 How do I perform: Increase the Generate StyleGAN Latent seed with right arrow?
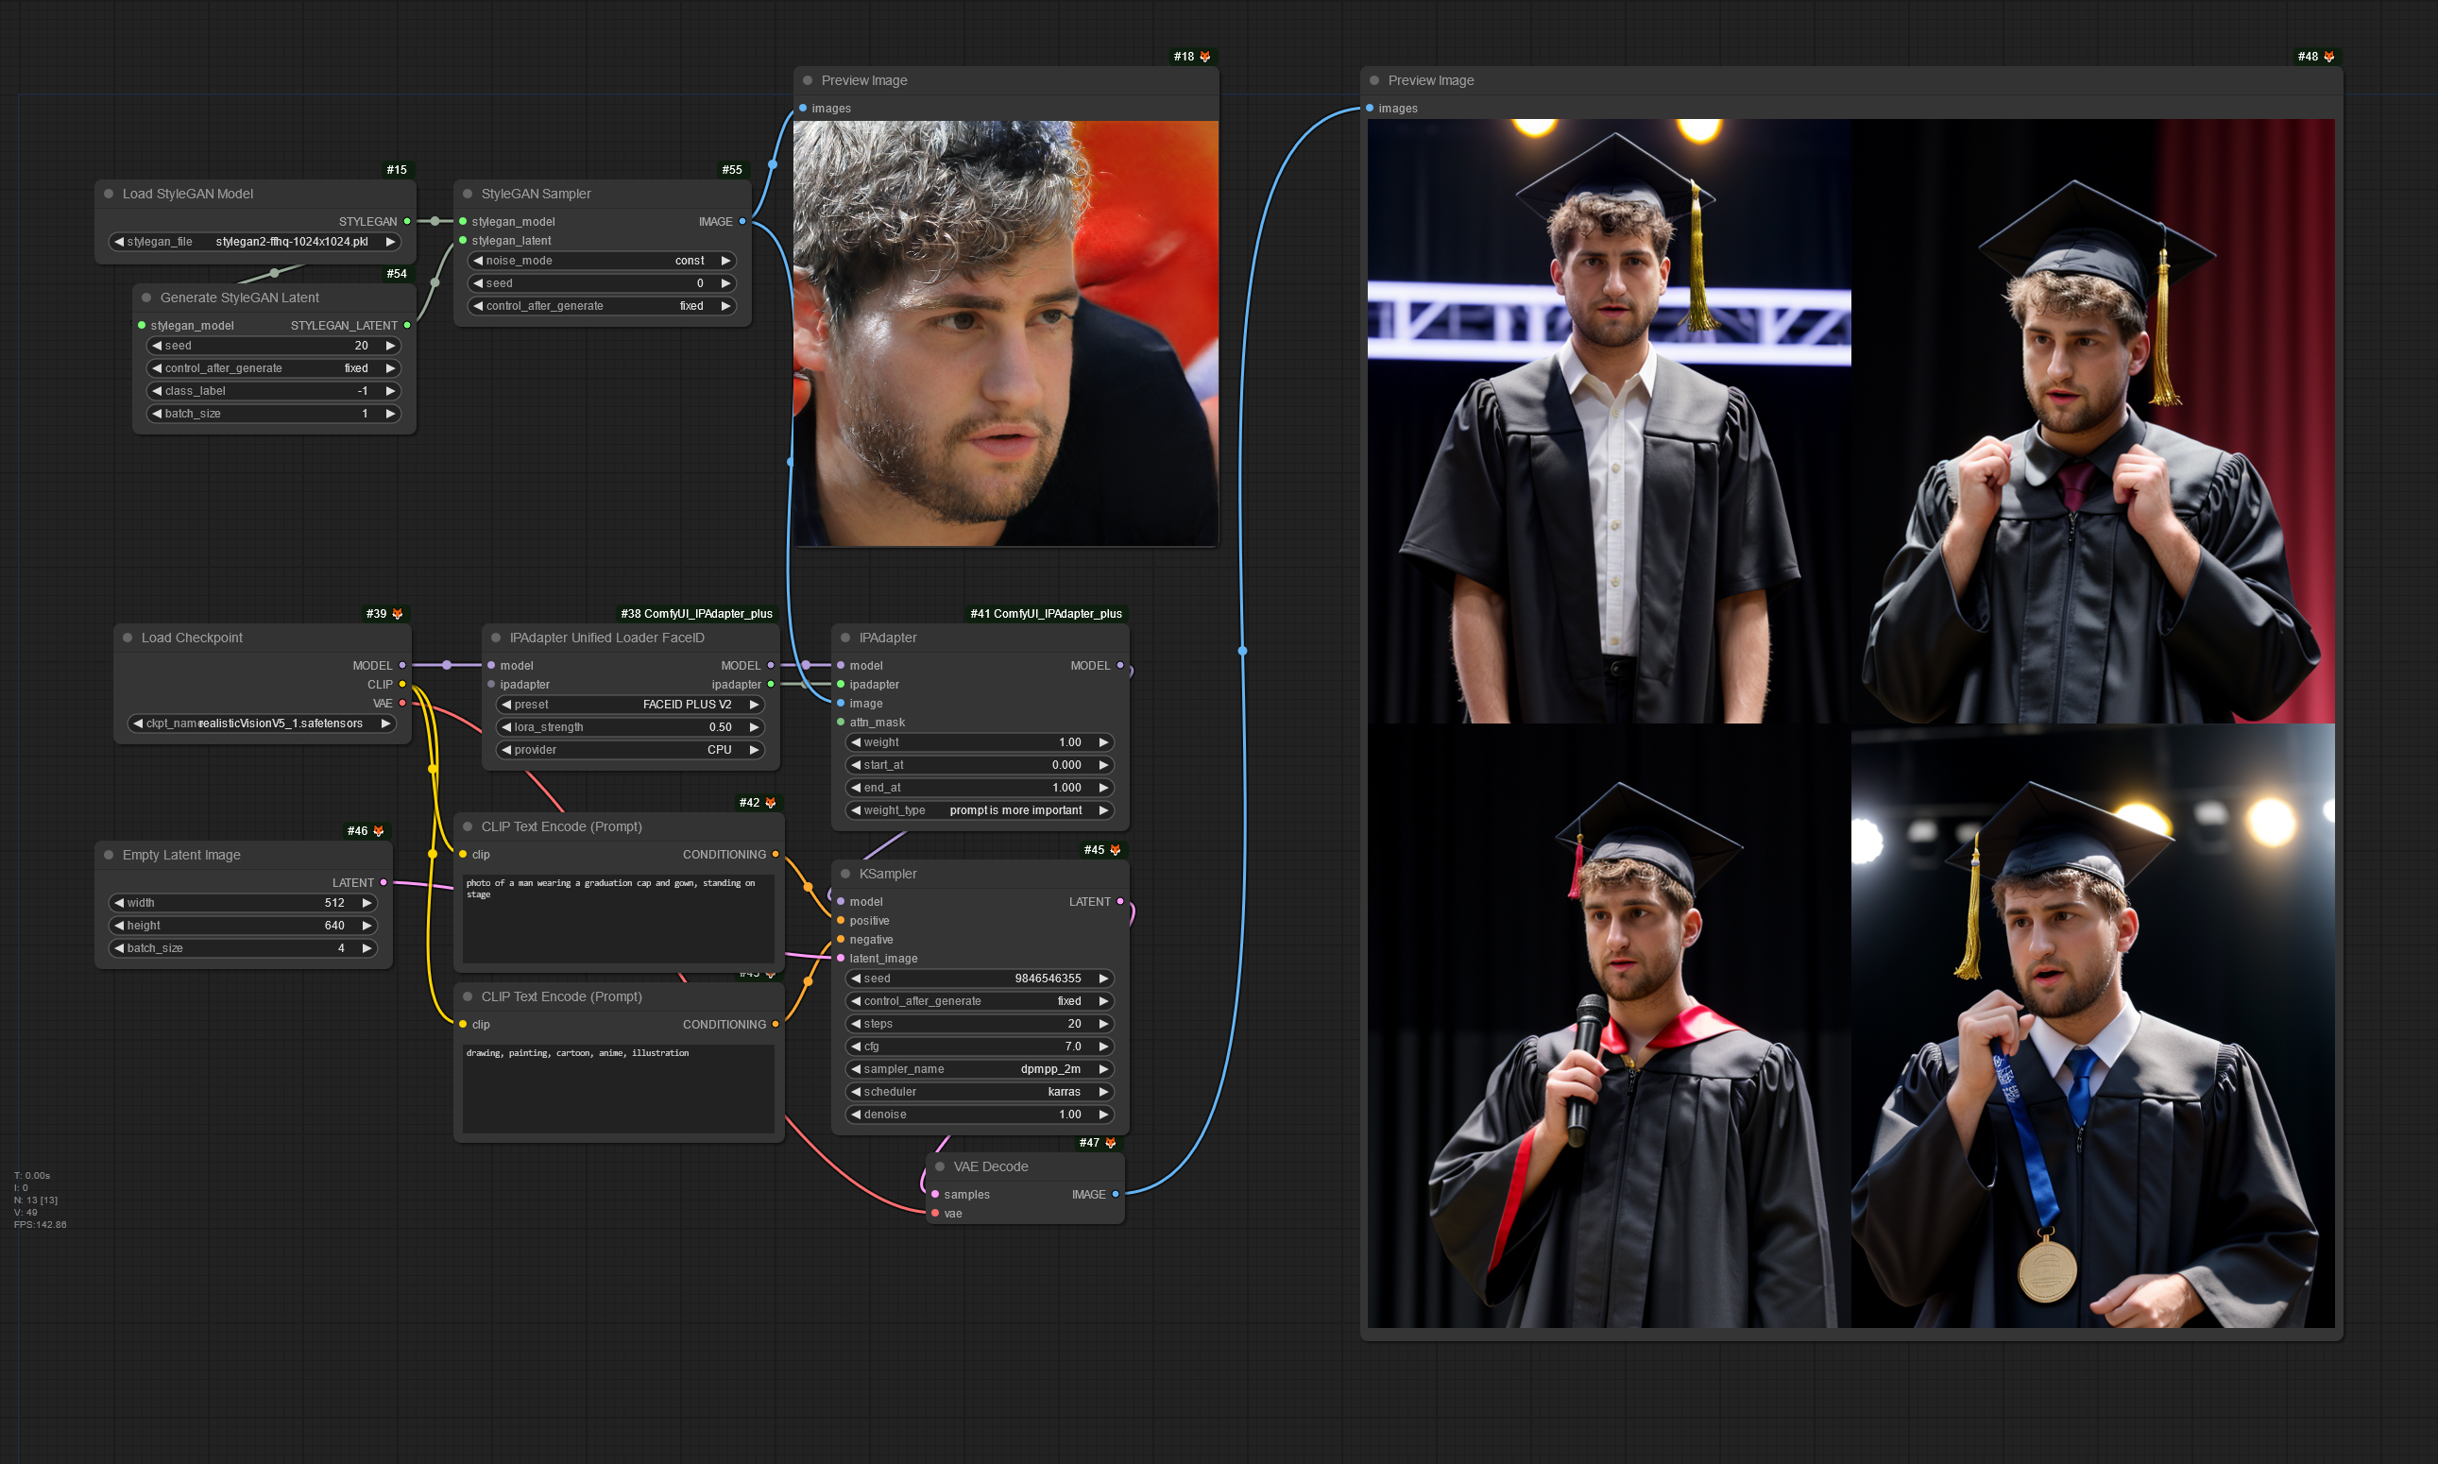[390, 347]
